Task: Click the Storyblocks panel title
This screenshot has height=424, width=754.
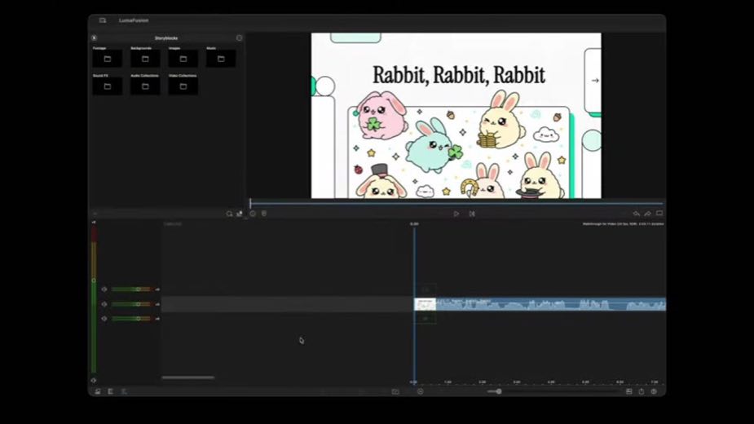Action: pos(166,38)
